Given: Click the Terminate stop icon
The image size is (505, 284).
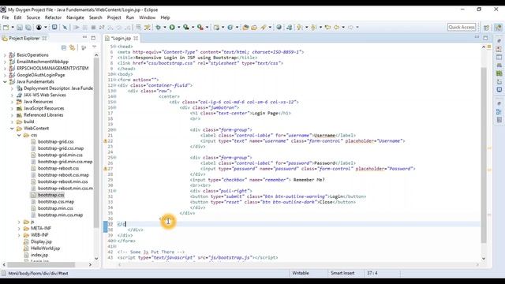Looking at the screenshot, I should 93,28.
